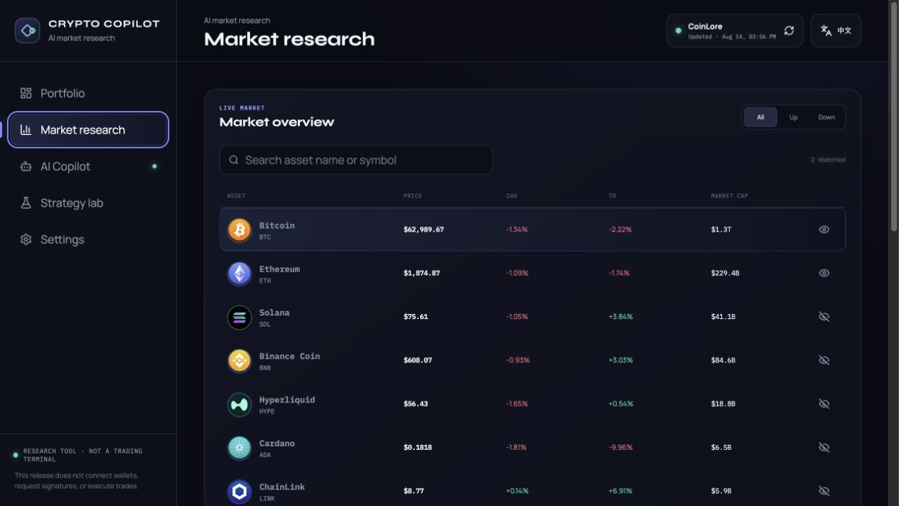This screenshot has width=899, height=506.
Task: Sort by the 24H column header
Action: [512, 195]
